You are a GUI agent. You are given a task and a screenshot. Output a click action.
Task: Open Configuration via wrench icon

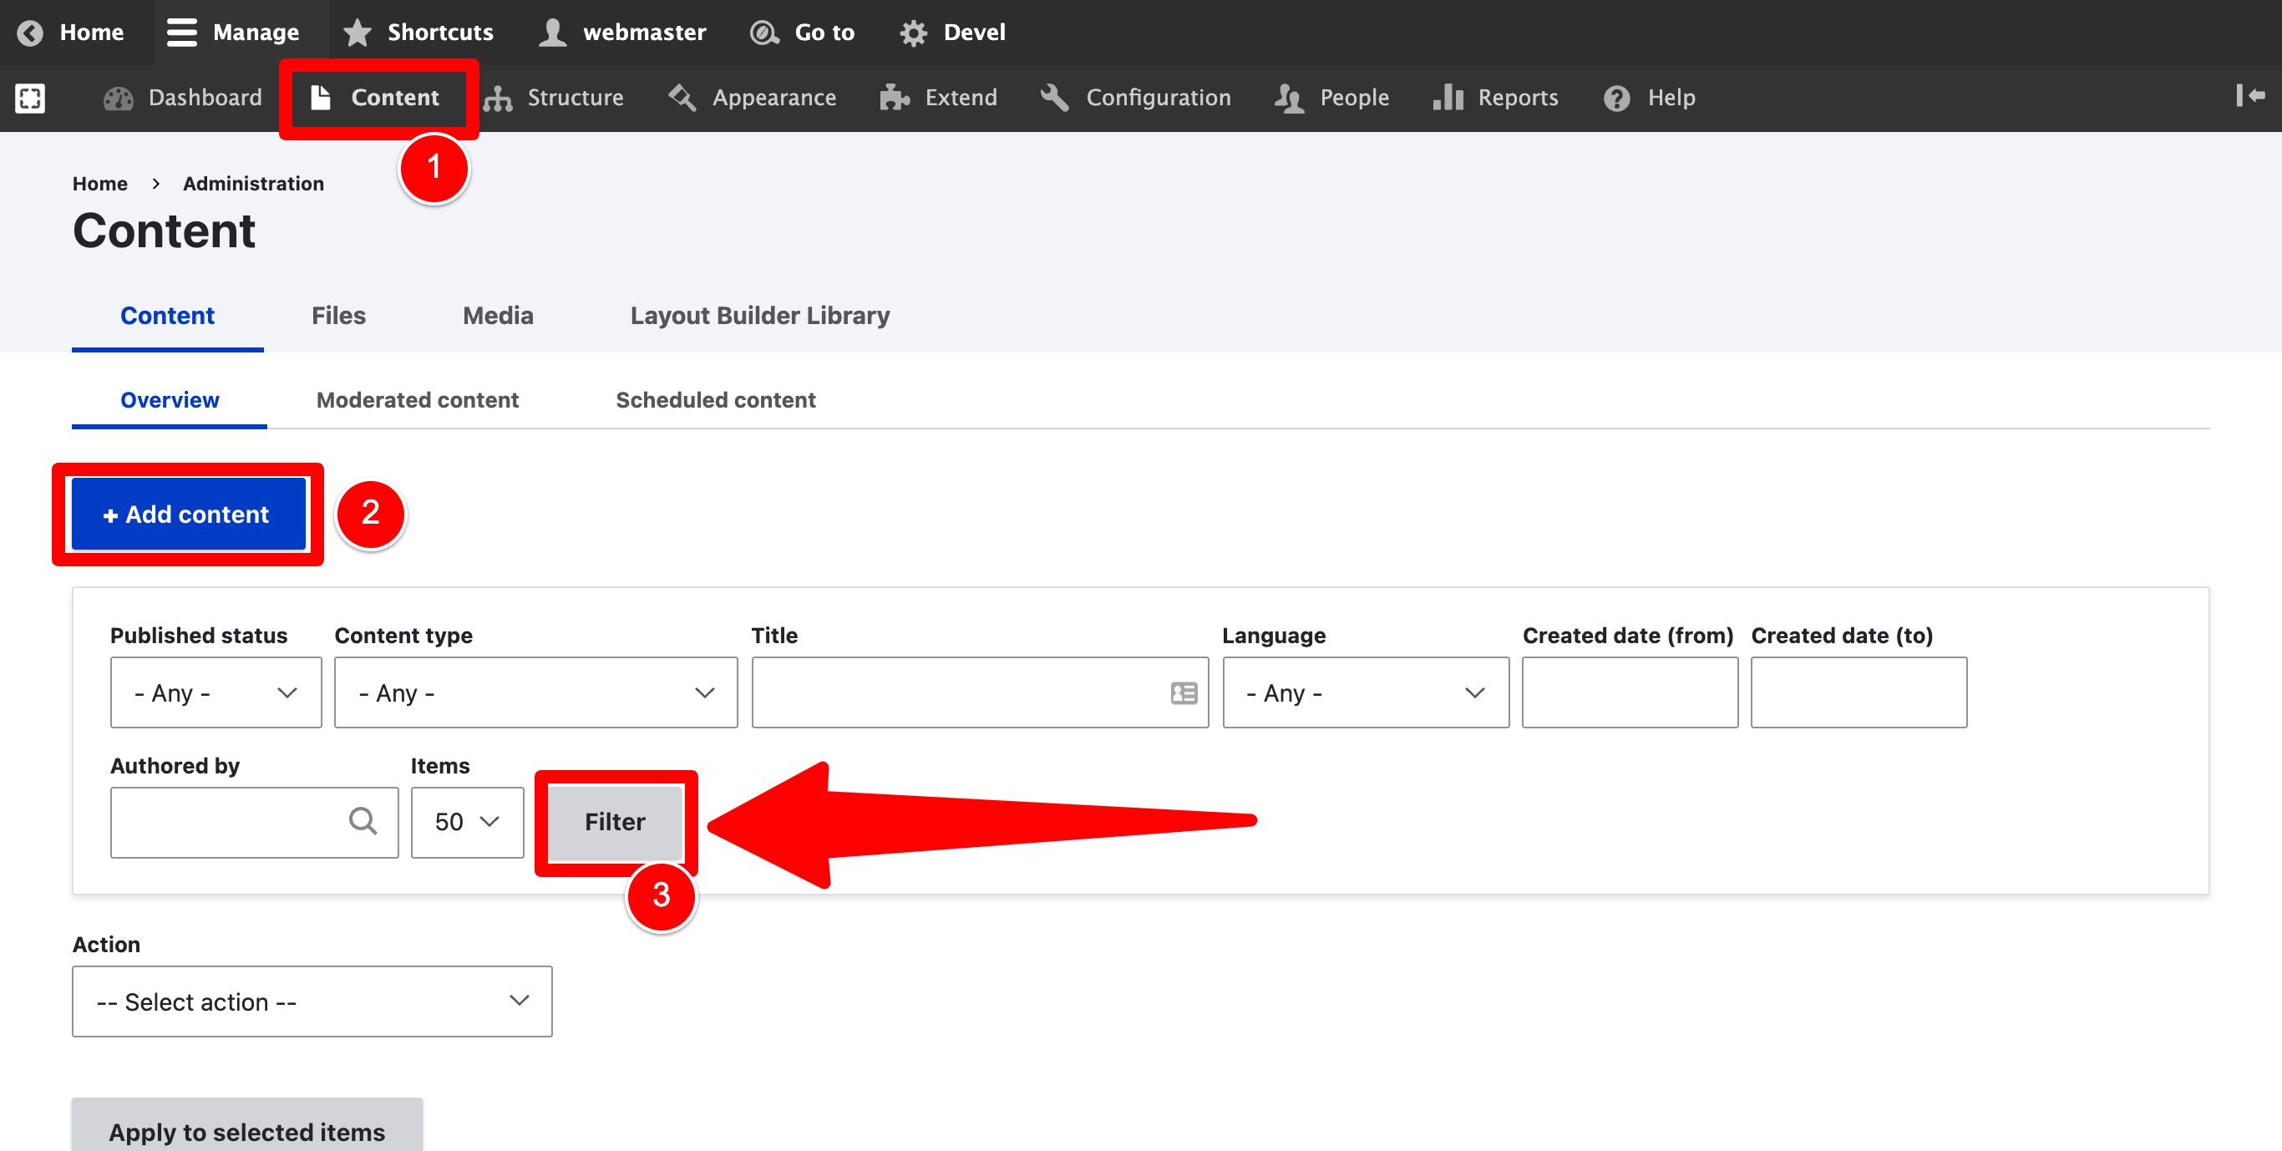(x=1054, y=98)
